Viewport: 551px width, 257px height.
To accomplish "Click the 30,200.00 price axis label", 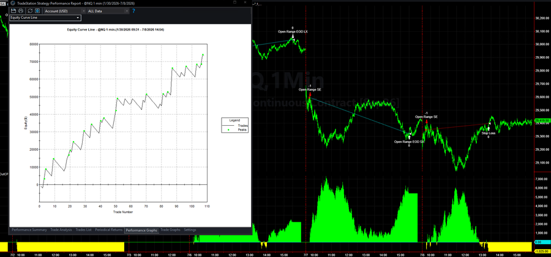I will (542, 18).
